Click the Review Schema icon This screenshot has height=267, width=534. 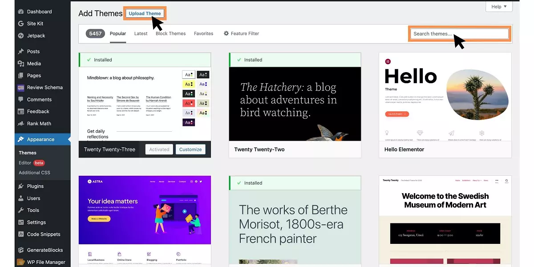(x=21, y=88)
